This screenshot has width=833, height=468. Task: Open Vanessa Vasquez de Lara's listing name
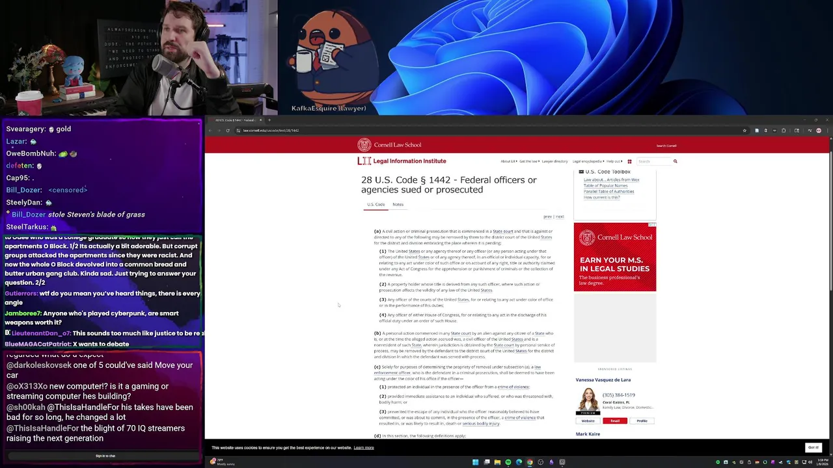click(603, 380)
